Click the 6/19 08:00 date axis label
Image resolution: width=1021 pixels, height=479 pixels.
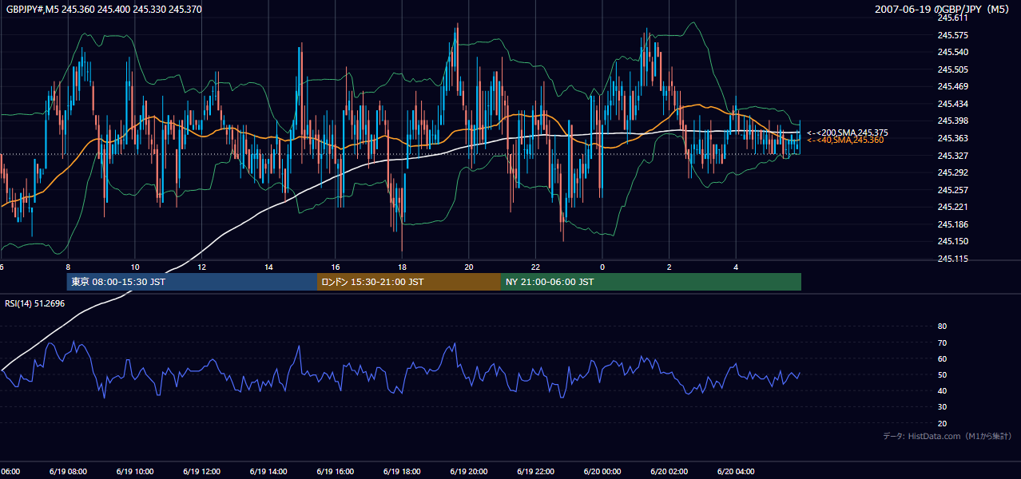pos(68,472)
